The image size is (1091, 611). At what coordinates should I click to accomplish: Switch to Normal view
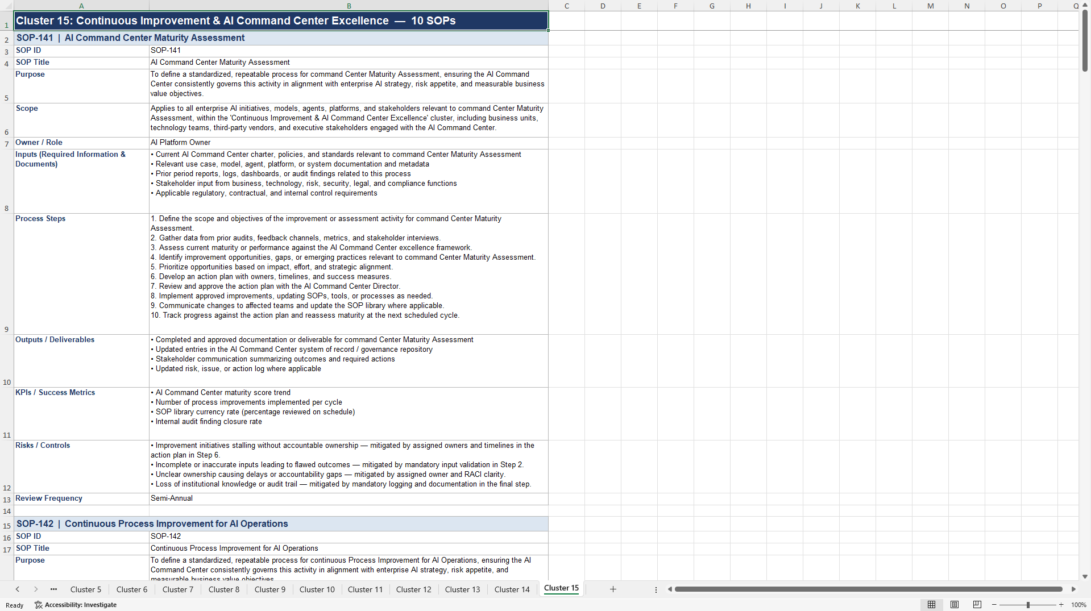click(x=931, y=605)
